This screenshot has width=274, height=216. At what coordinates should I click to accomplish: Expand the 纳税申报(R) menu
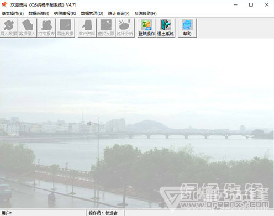(x=65, y=13)
